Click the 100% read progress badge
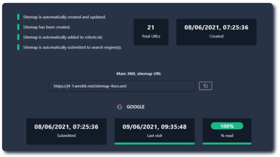 (227, 126)
